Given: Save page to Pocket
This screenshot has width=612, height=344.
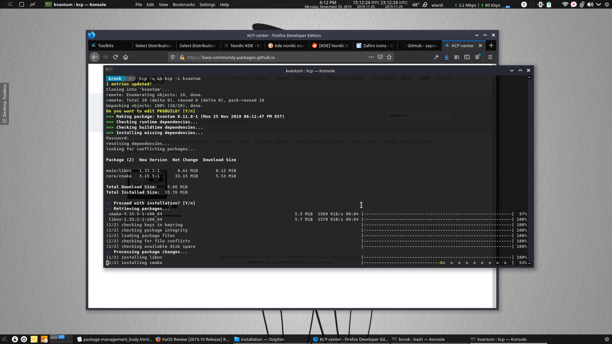Looking at the screenshot, I should tap(380, 57).
